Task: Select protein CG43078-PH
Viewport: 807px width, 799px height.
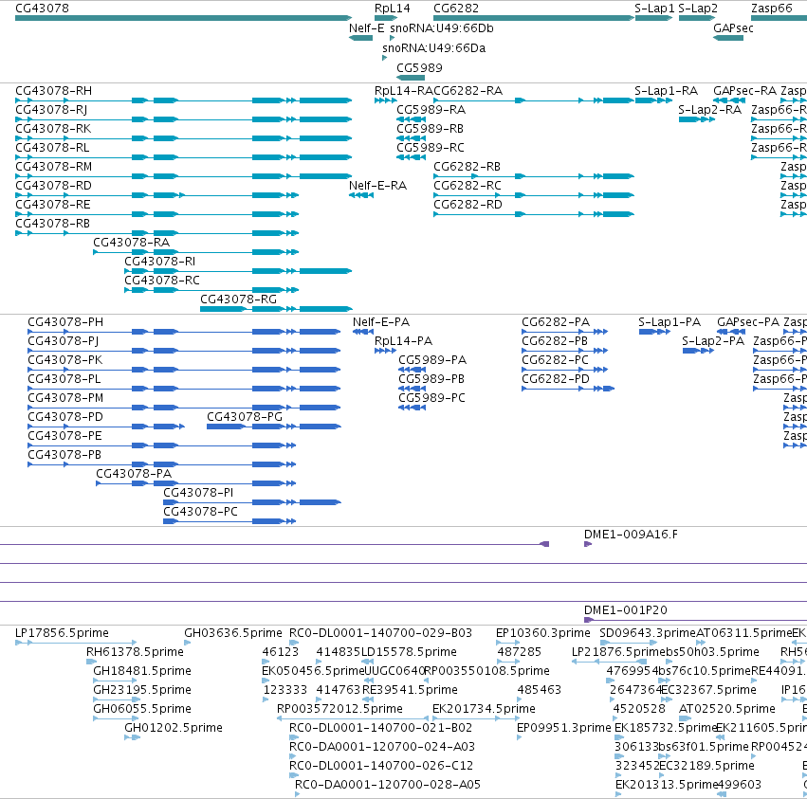Action: pyautogui.click(x=65, y=322)
